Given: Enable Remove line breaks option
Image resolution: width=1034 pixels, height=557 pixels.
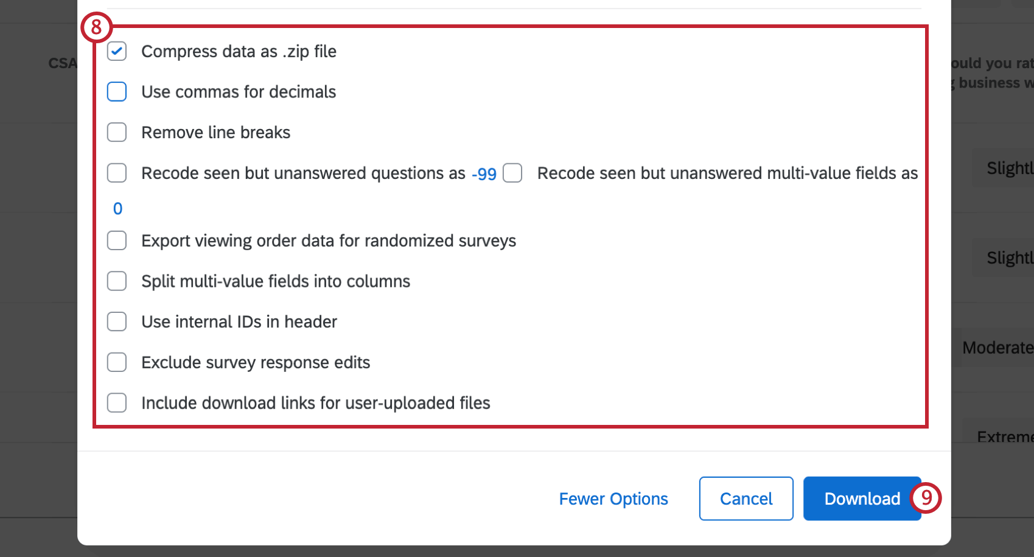Looking at the screenshot, I should click(x=116, y=132).
